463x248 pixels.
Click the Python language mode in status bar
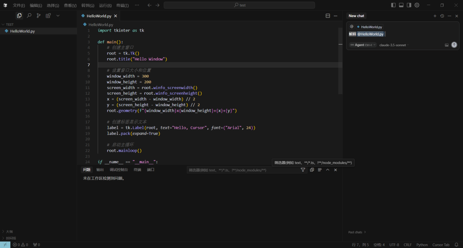point(422,245)
